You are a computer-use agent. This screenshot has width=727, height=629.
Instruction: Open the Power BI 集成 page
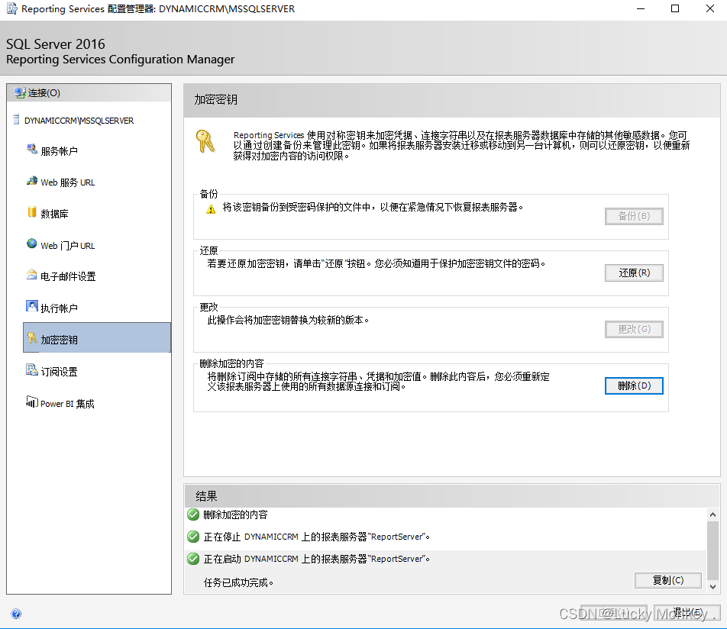coord(67,404)
